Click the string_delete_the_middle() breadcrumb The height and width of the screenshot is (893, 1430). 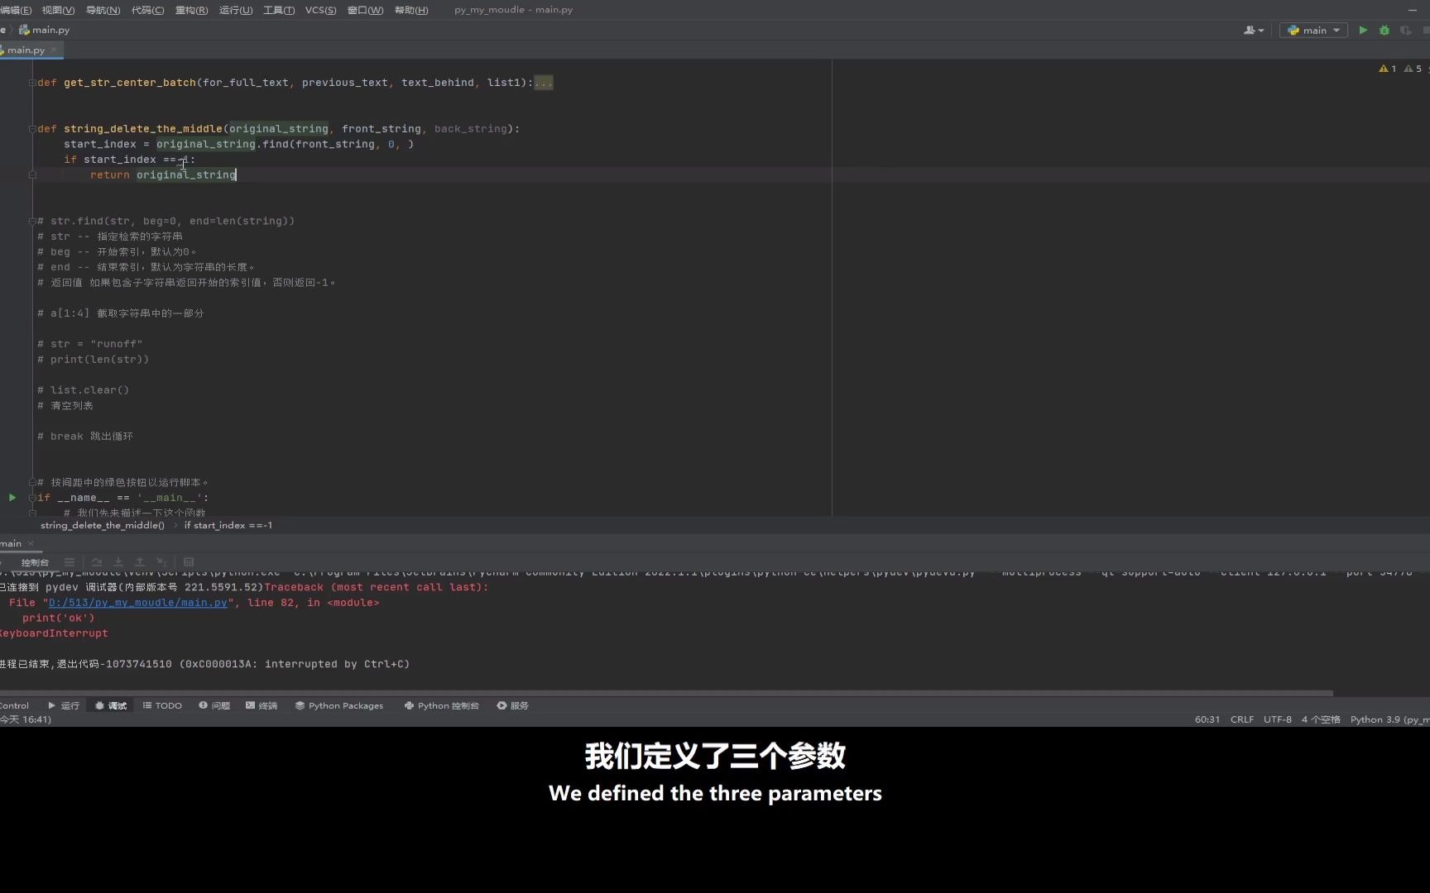point(102,525)
